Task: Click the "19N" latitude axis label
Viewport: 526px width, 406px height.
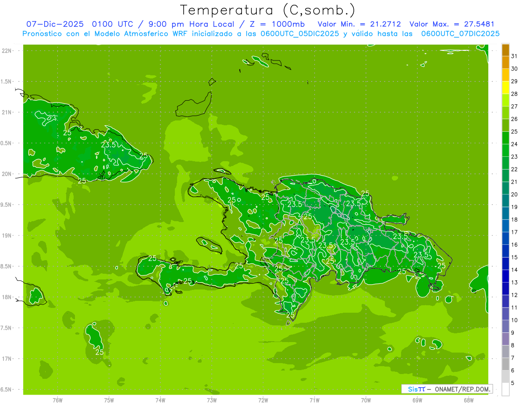Action: 7,236
